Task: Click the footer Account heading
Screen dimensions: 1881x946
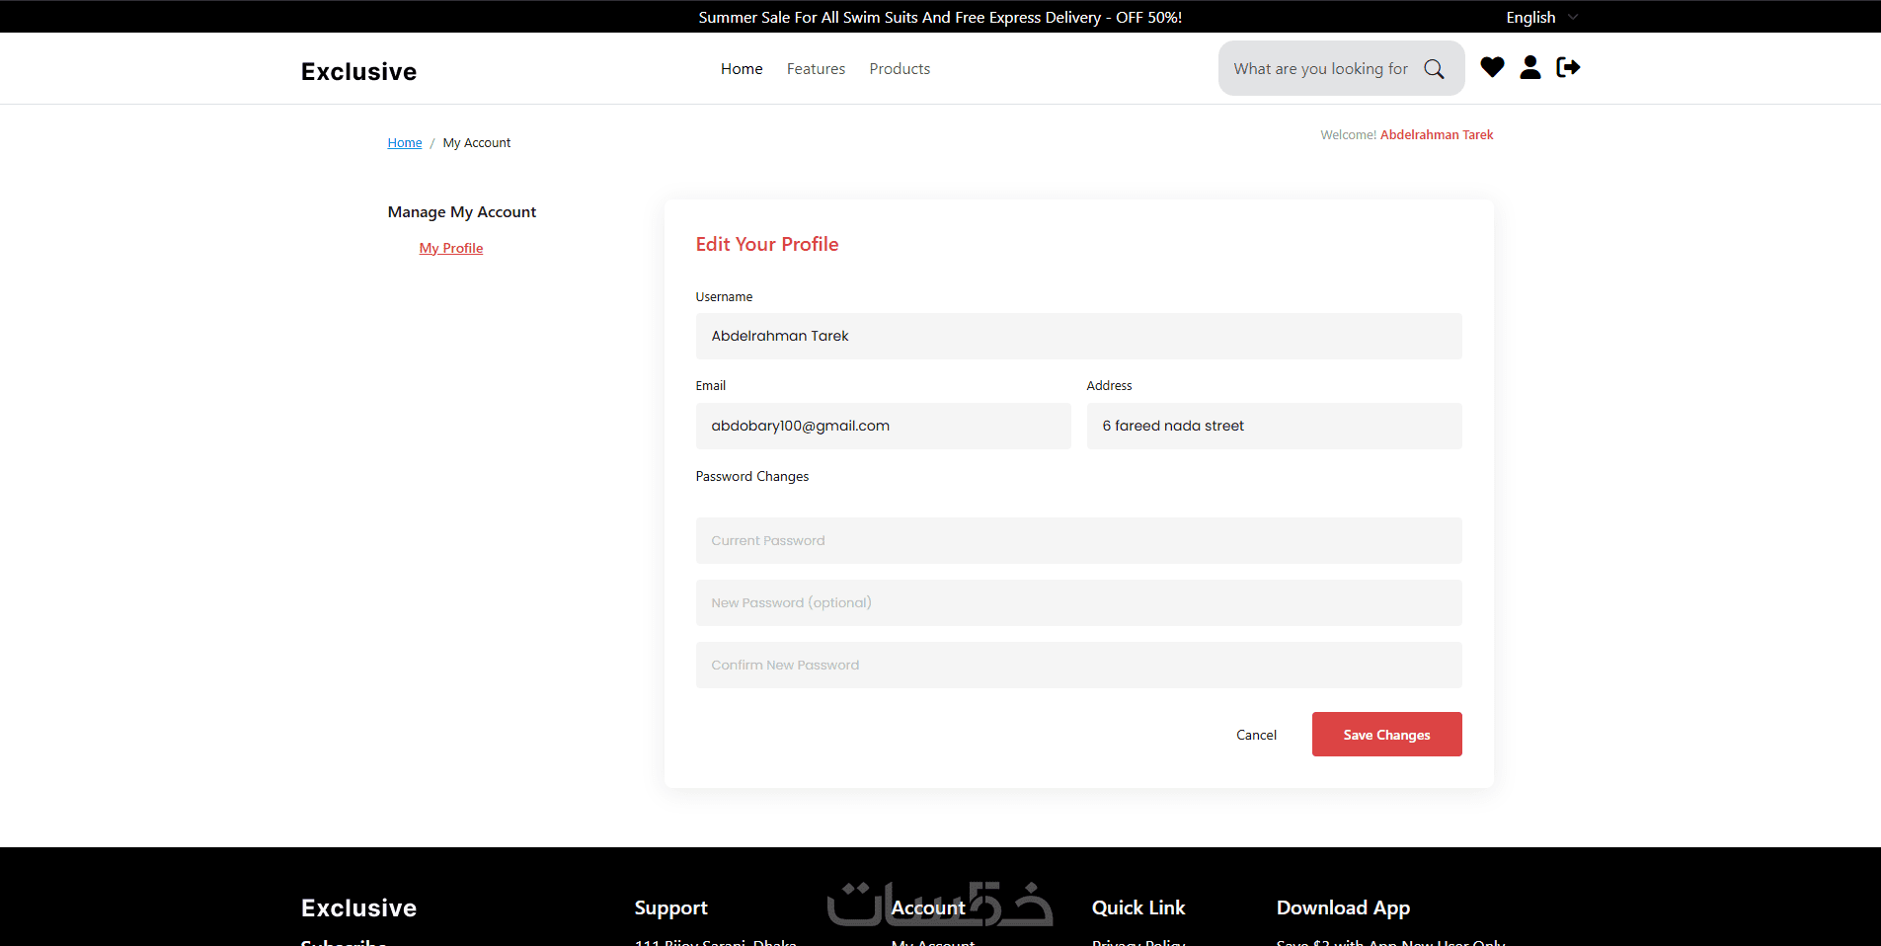Action: pos(928,908)
